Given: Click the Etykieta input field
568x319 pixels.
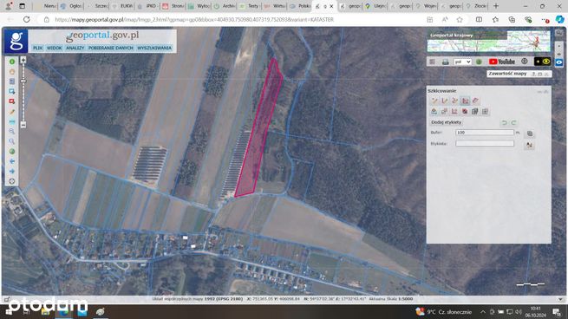Looking at the screenshot, I should click(485, 143).
